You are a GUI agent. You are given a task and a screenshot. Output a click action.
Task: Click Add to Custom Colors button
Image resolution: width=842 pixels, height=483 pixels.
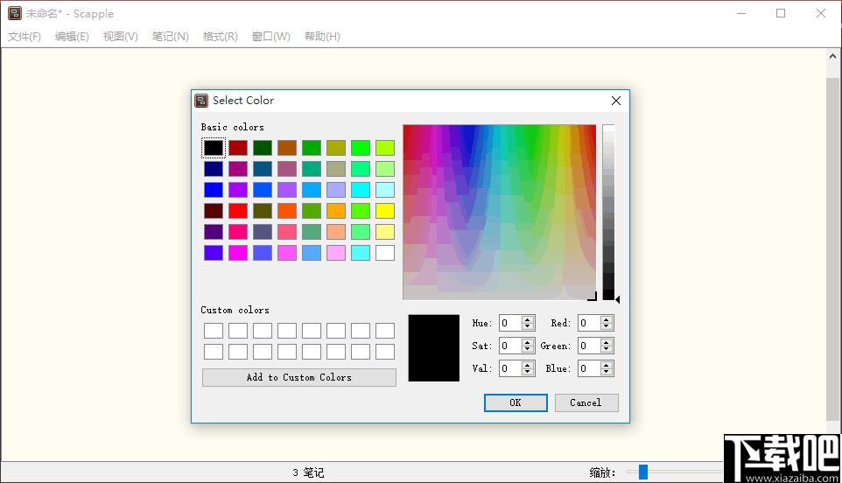click(x=299, y=377)
